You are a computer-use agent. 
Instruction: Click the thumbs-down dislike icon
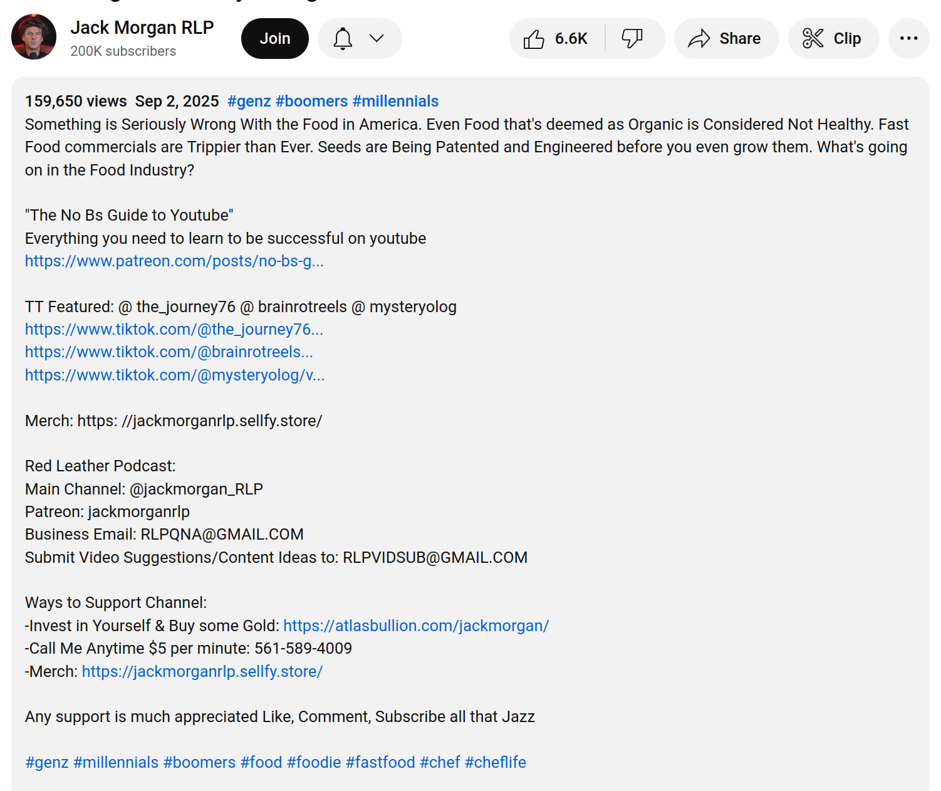coord(632,39)
